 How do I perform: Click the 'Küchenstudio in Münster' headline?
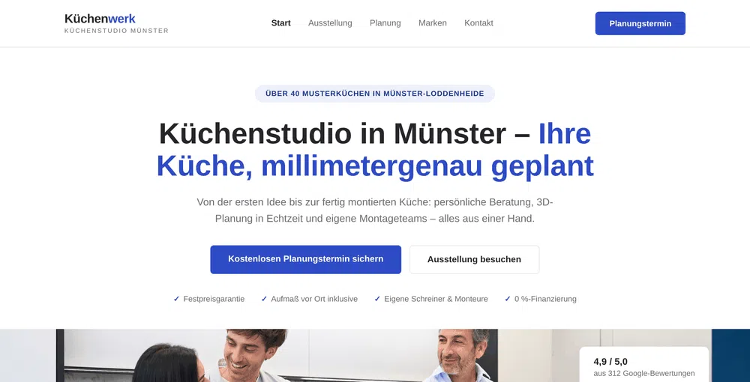[x=375, y=150]
